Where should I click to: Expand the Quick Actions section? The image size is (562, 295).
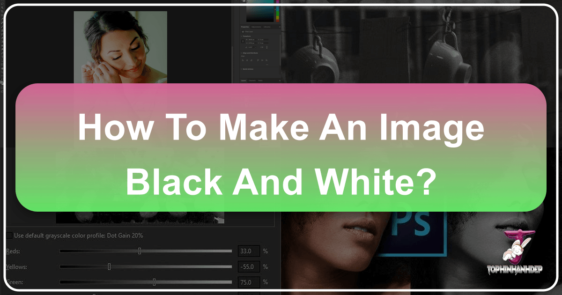click(241, 69)
